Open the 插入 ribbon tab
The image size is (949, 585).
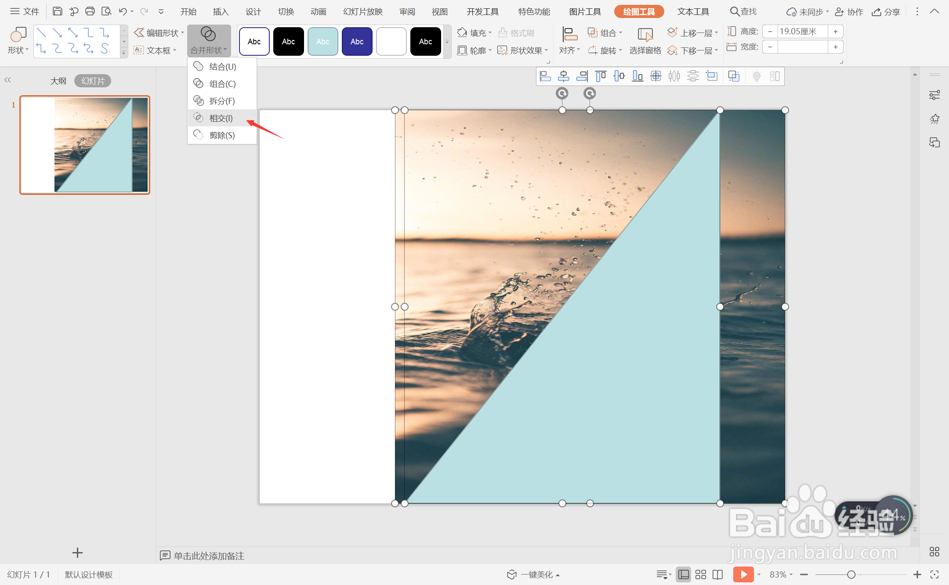221,12
